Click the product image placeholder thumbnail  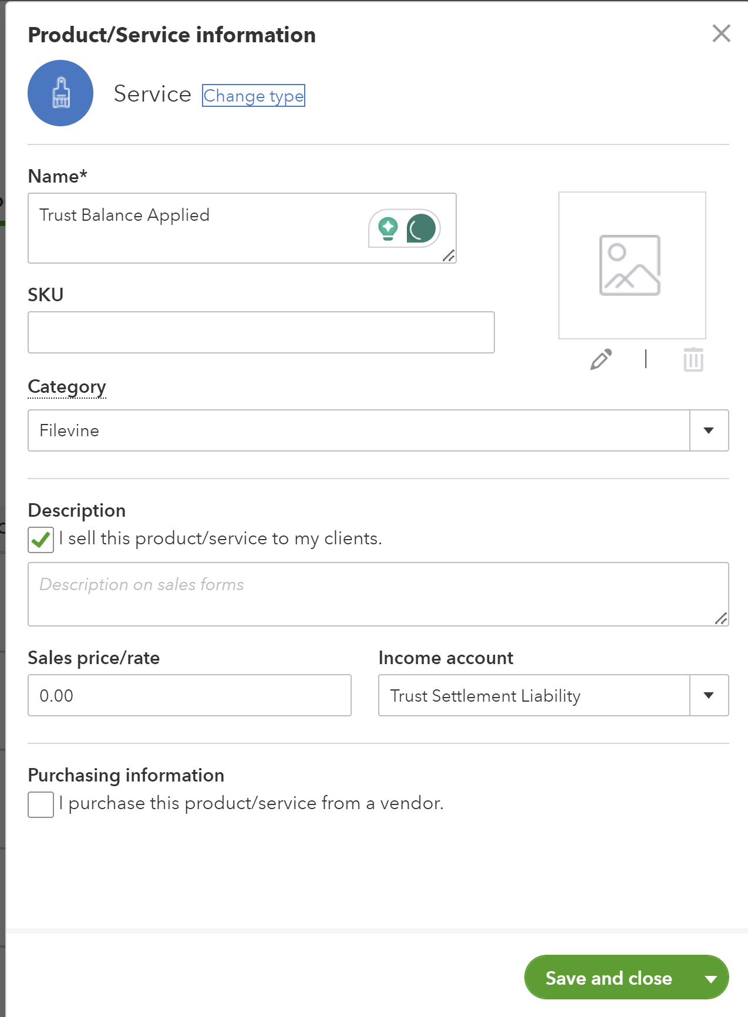pyautogui.click(x=632, y=265)
